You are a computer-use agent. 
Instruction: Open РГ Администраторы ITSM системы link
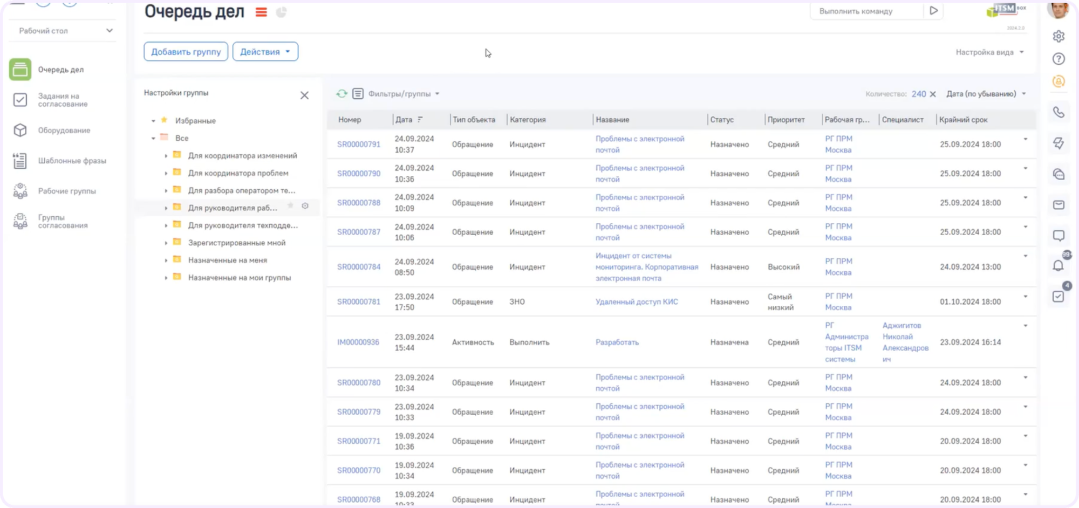[x=846, y=342]
